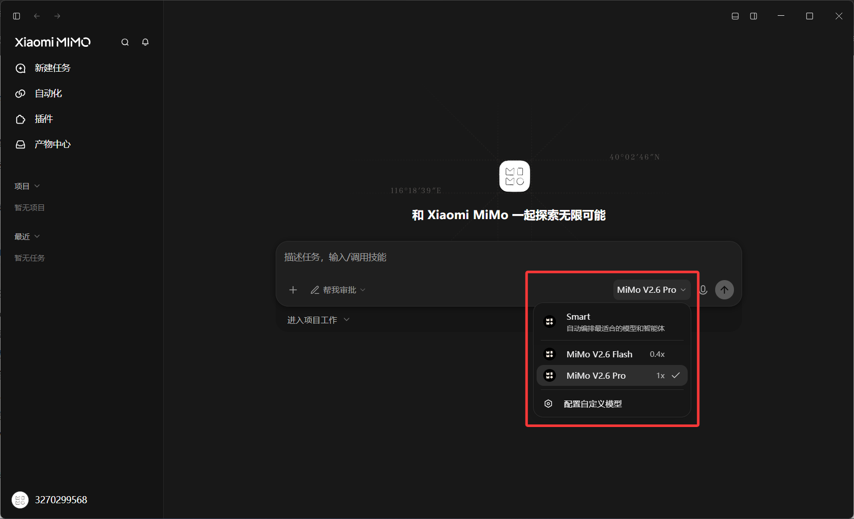Select MiMo V2.6 Flash model
The width and height of the screenshot is (854, 519).
(x=612, y=354)
